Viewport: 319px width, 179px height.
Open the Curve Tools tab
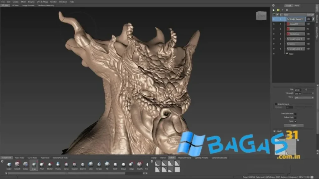pyautogui.click(x=32, y=158)
